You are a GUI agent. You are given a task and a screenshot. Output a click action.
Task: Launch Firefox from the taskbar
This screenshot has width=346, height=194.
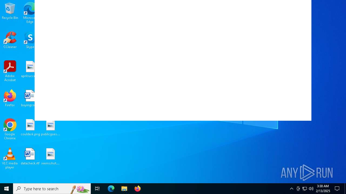point(138,189)
